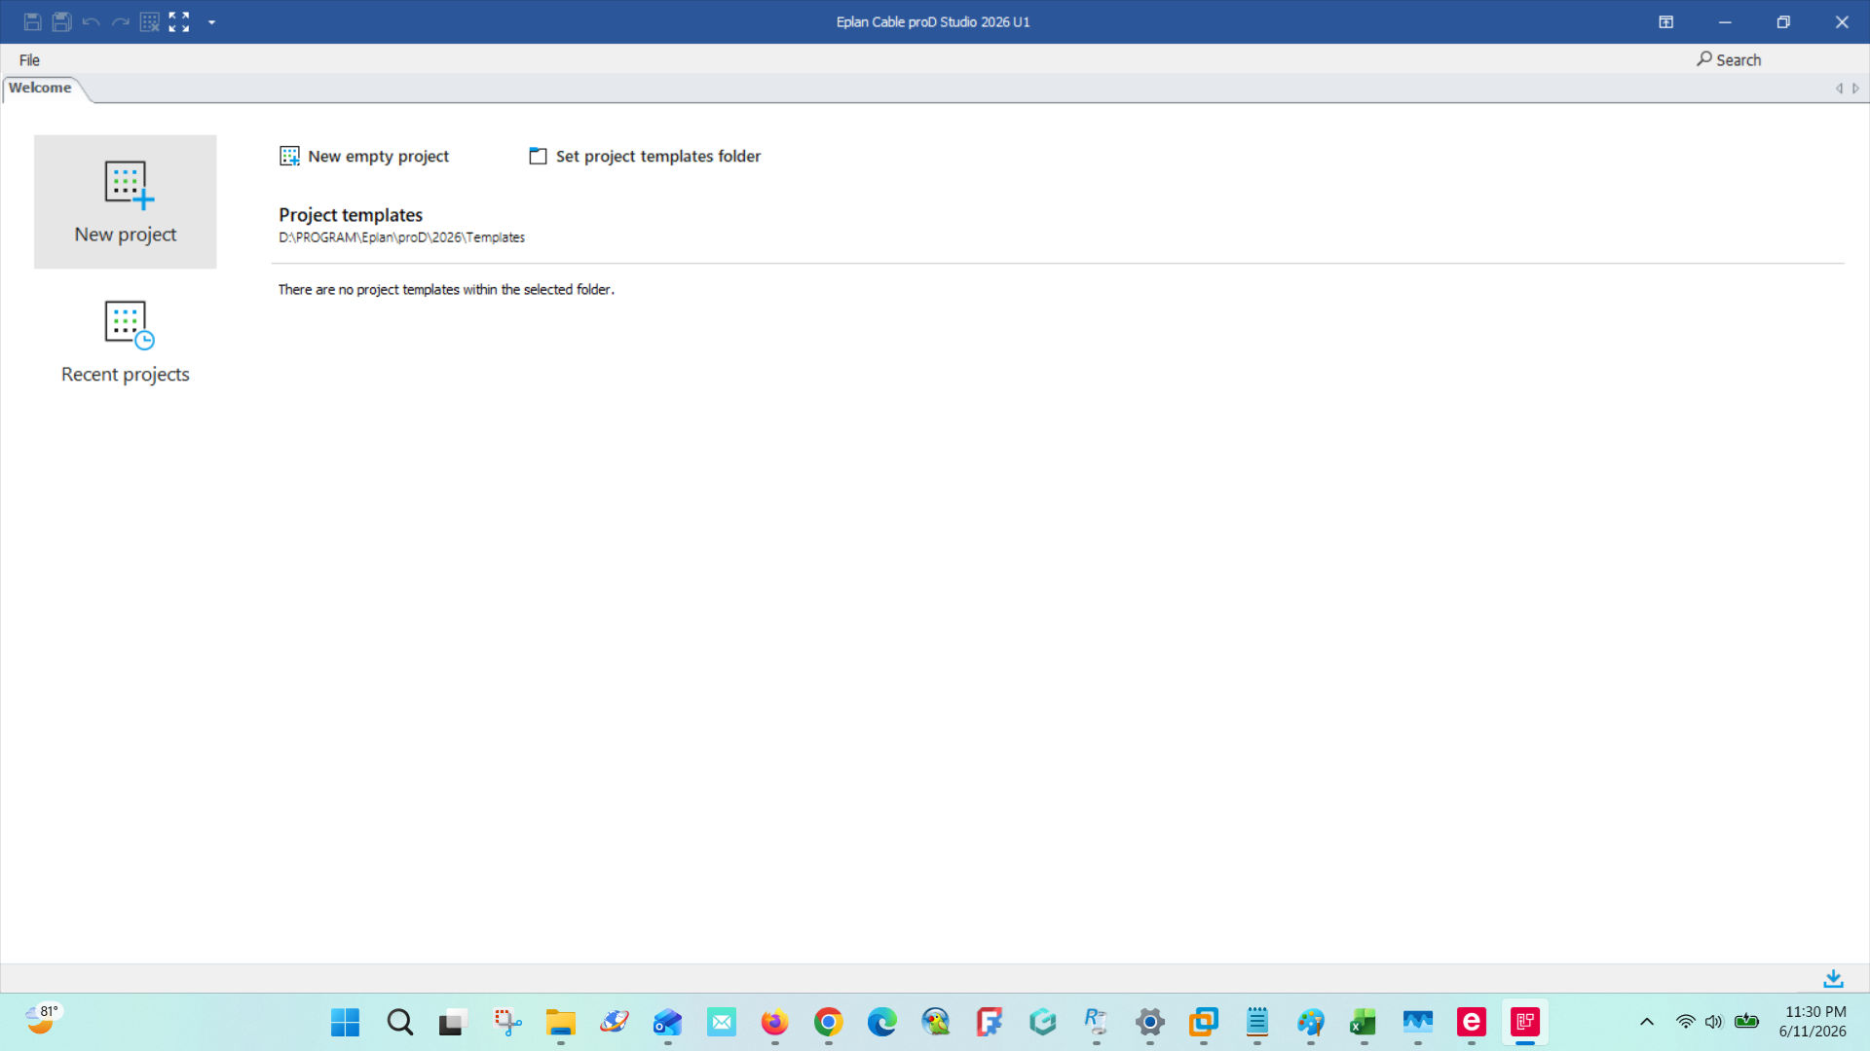The height and width of the screenshot is (1051, 1870).
Task: Switch to the active Eplan Cable proD taskbar icon
Action: (1525, 1023)
